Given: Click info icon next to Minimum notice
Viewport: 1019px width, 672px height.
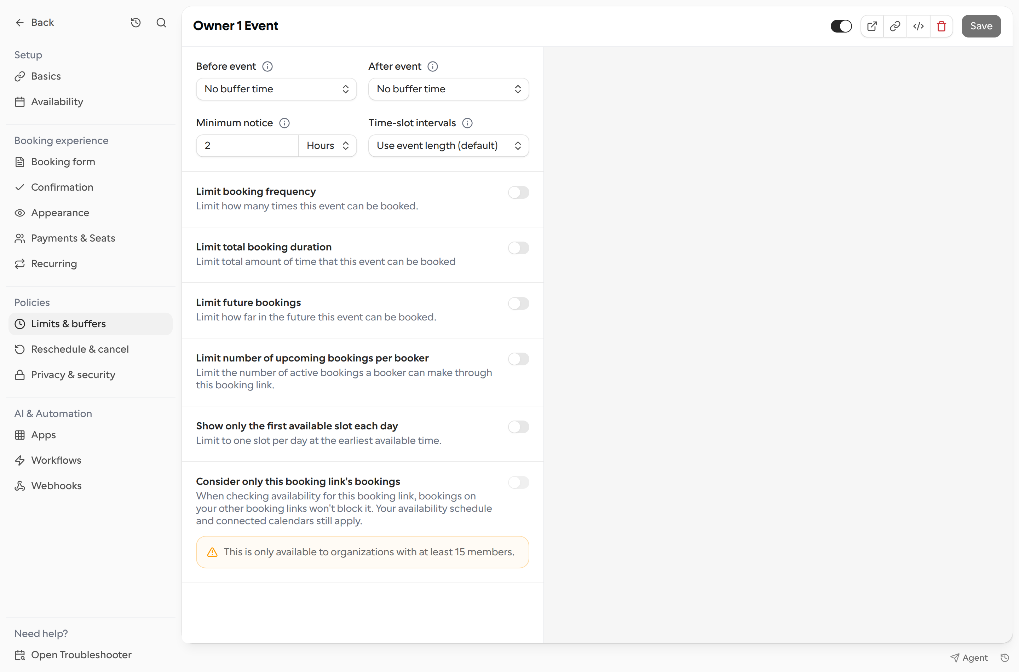Looking at the screenshot, I should [x=284, y=123].
